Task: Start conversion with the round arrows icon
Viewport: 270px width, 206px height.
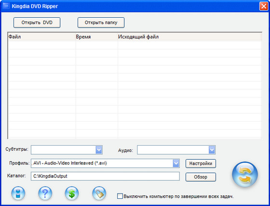Action: [x=245, y=175]
